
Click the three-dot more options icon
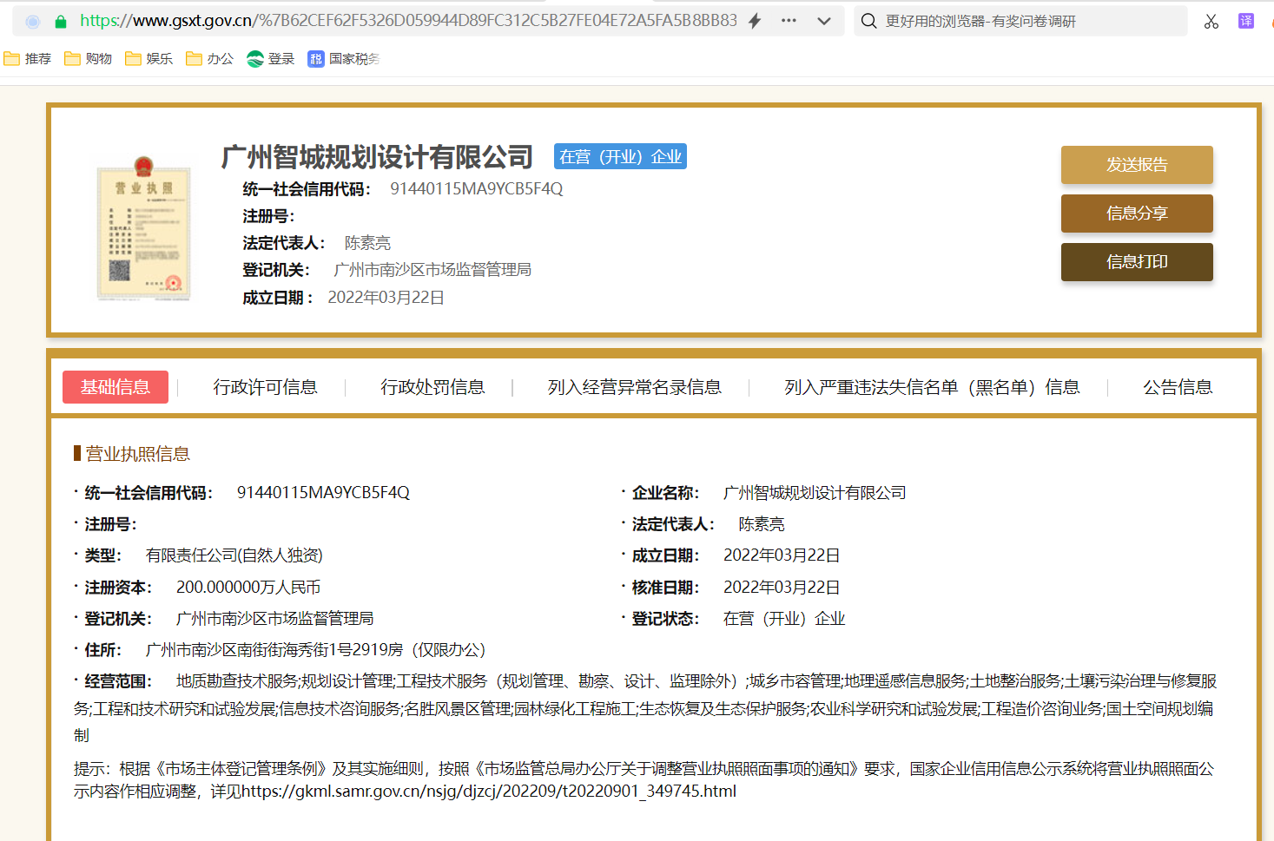click(788, 19)
